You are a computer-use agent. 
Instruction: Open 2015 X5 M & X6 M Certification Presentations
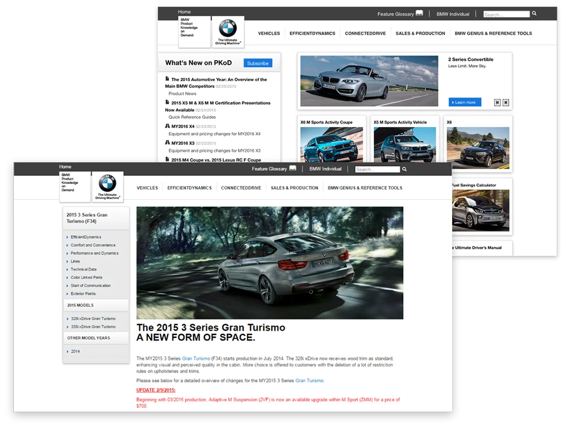click(x=218, y=106)
